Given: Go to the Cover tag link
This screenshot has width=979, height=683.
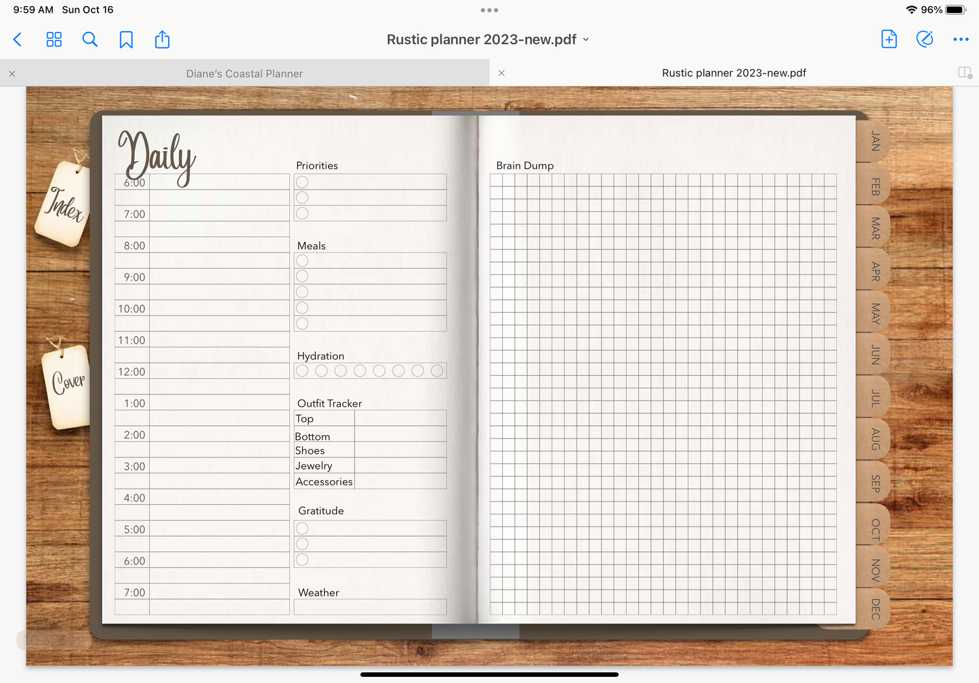Looking at the screenshot, I should point(68,383).
